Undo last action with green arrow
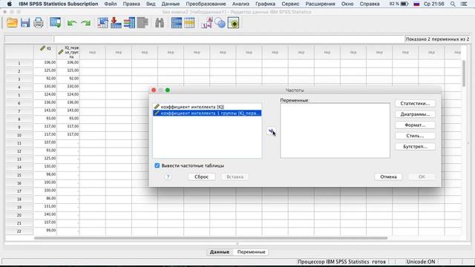Screen dimensions: 475x267 tap(72, 23)
